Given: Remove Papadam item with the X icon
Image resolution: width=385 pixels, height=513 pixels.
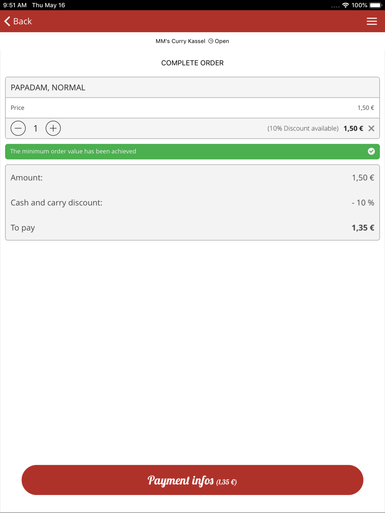Looking at the screenshot, I should tap(371, 128).
